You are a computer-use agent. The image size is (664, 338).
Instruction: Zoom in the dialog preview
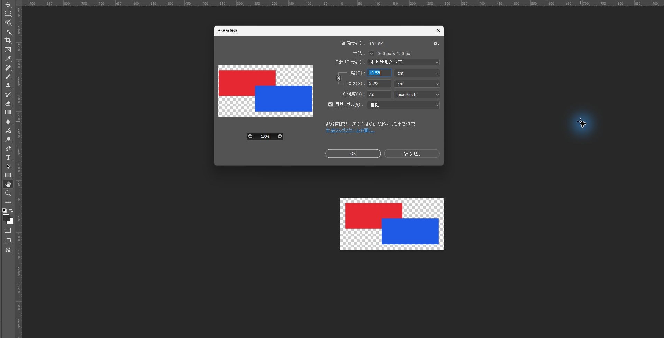coord(280,137)
